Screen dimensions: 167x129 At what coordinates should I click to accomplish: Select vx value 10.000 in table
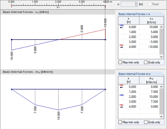point(153,27)
